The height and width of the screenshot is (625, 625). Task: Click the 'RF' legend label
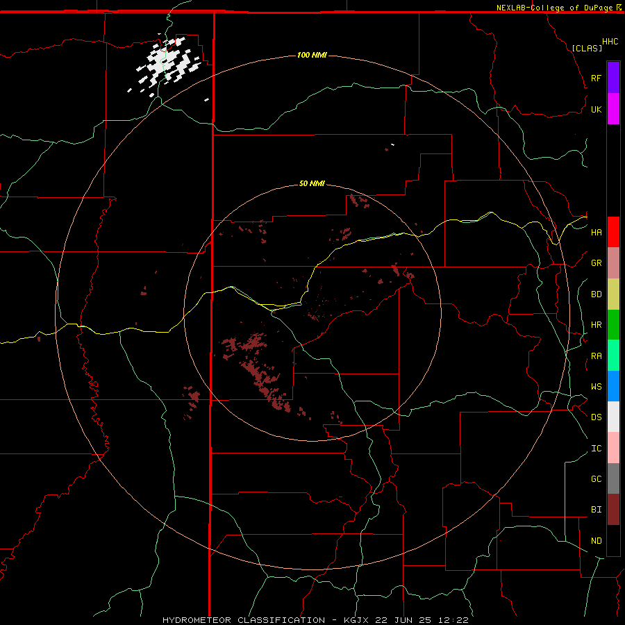click(596, 78)
